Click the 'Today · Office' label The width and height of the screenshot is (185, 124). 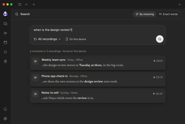tap(75, 60)
